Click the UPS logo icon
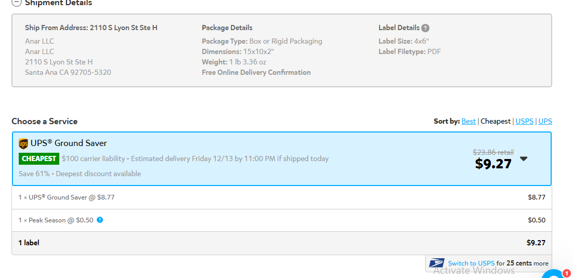The image size is (573, 278). (x=23, y=143)
